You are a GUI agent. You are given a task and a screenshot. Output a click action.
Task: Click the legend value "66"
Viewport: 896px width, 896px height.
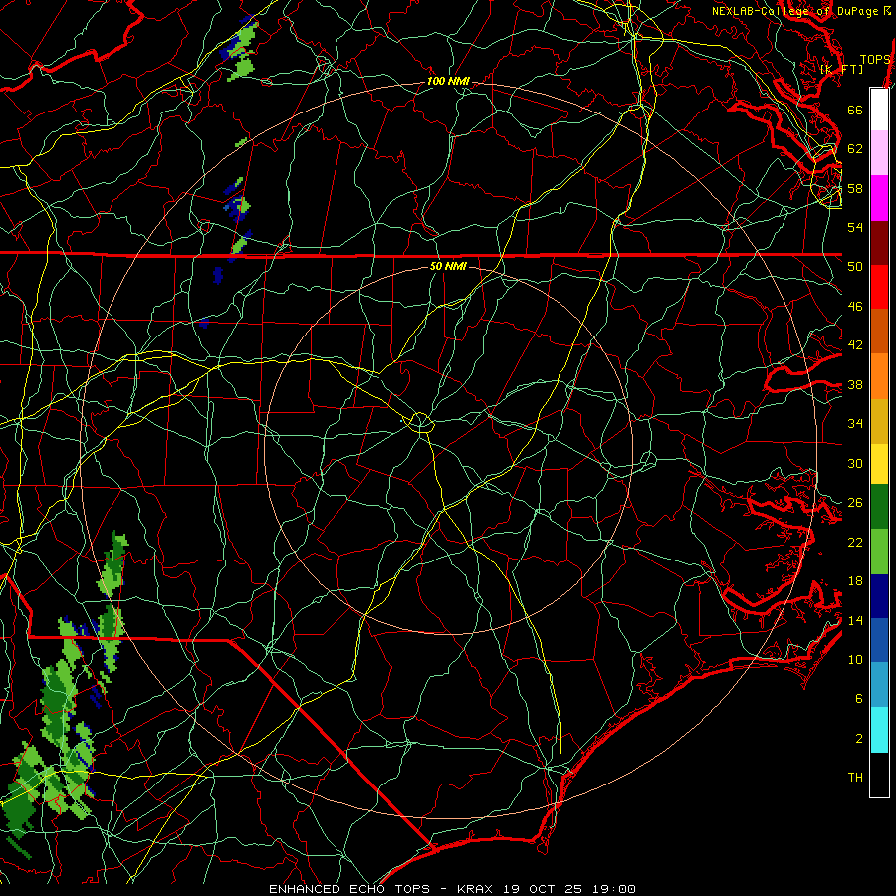(855, 110)
